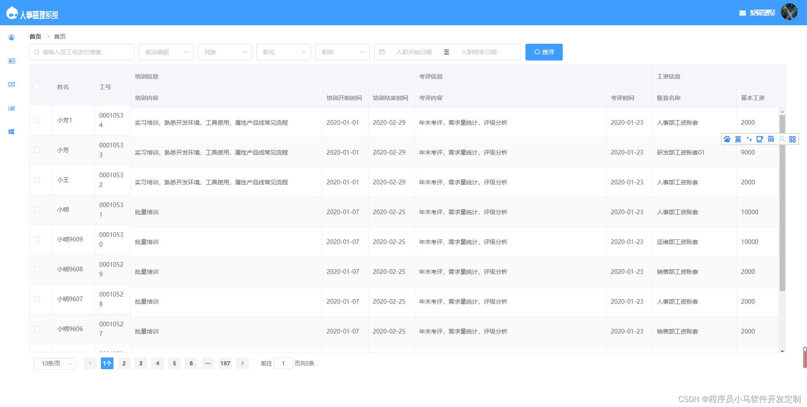The image size is (807, 407).
Task: Click the 基本工资 column header
Action: tap(753, 98)
